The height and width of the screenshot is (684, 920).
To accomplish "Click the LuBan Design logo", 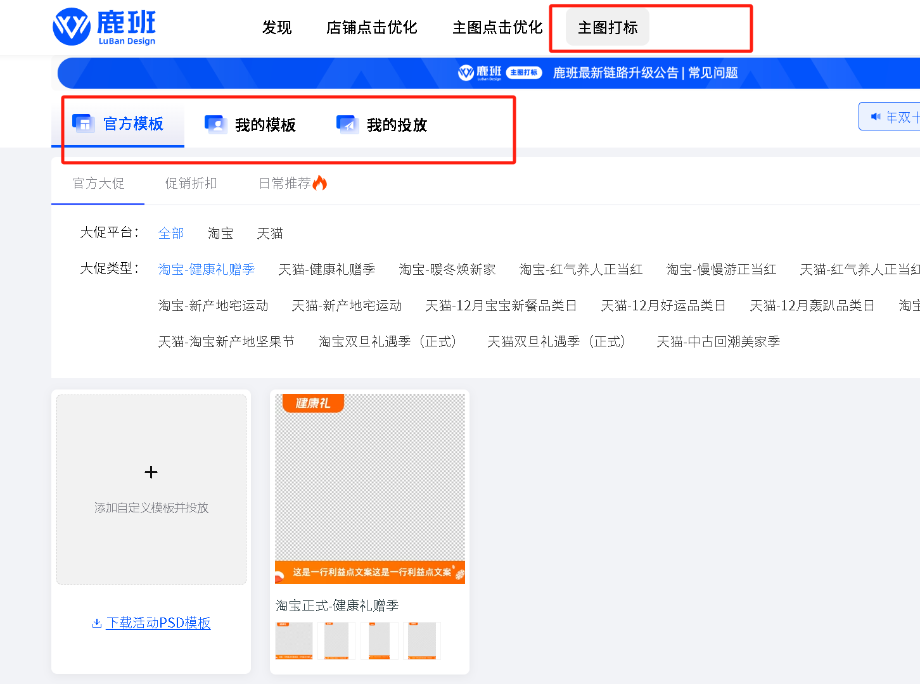I will click(x=104, y=27).
